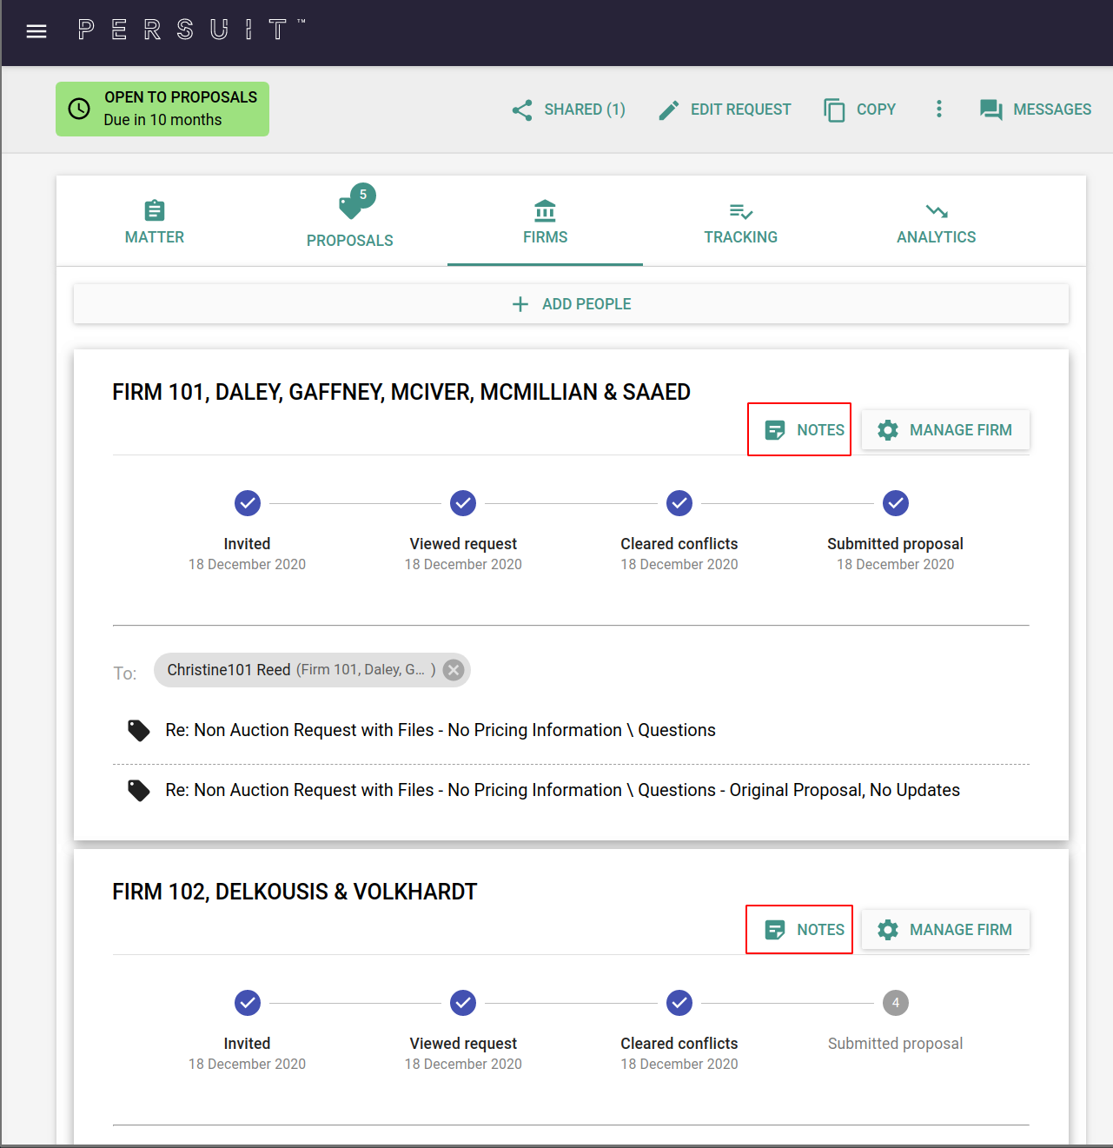Open message ending in Pricing Information \ Questions
Screen dimensions: 1113x1148
441,730
